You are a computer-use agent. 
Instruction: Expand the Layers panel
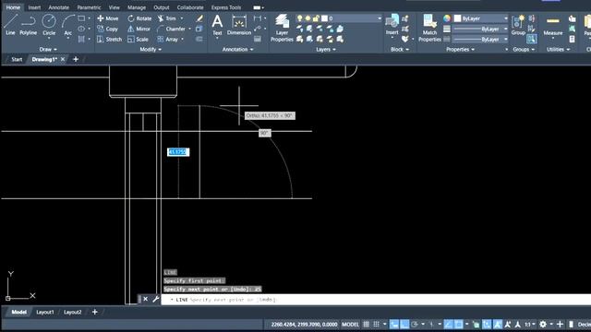coord(326,49)
